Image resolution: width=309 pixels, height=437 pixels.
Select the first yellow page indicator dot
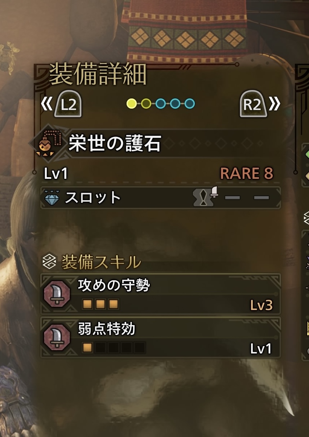point(132,104)
